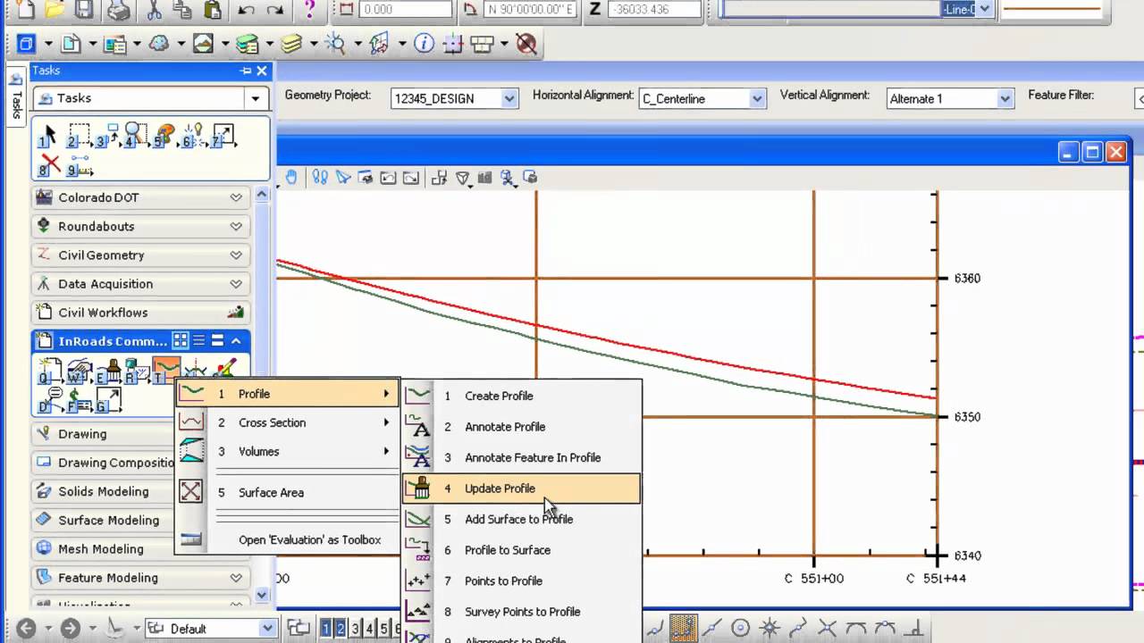Click the Evaluation tool lettered T

(165, 370)
